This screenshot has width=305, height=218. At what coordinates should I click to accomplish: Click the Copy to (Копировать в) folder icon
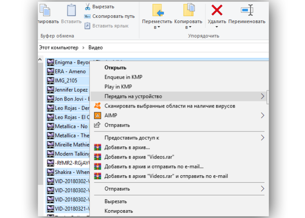pos(188,10)
